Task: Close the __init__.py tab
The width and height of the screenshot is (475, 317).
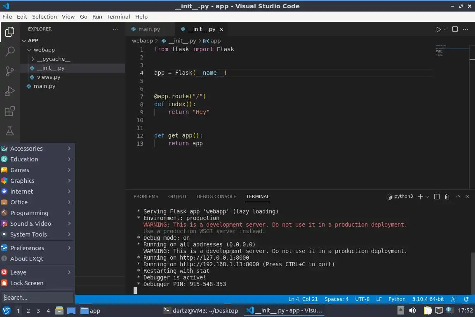Action: coord(221,29)
